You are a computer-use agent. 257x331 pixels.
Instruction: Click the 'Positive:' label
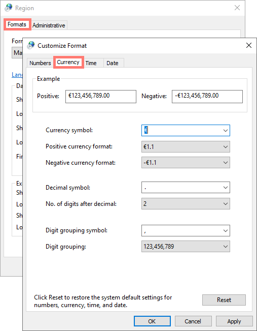(x=48, y=96)
